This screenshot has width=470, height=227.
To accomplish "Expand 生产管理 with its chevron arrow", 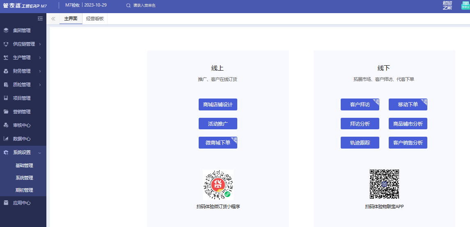I will 40,57.
